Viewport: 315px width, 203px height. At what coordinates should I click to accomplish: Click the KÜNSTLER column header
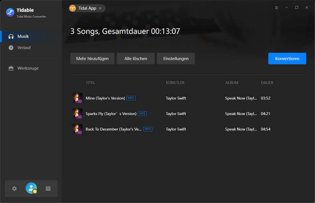pyautogui.click(x=175, y=83)
